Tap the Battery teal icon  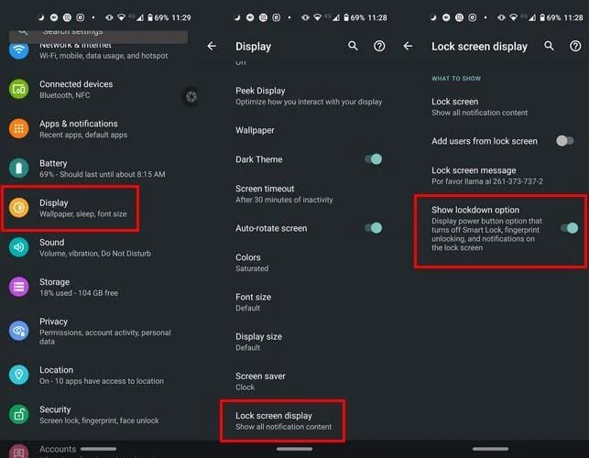pos(19,168)
